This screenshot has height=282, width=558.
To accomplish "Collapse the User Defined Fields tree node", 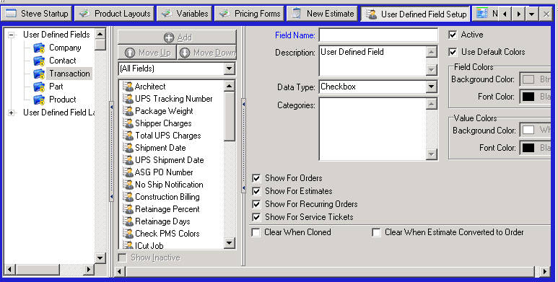I will click(x=12, y=35).
